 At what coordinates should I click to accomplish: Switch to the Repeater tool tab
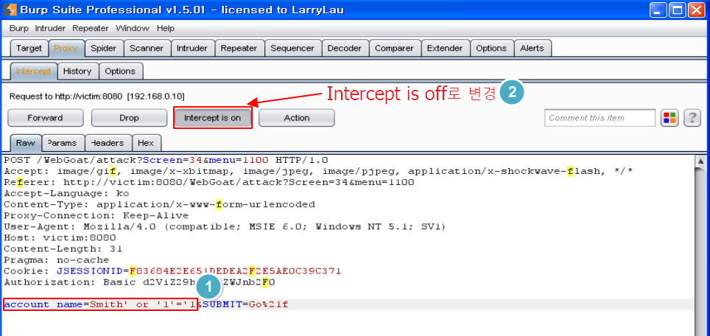(x=239, y=48)
